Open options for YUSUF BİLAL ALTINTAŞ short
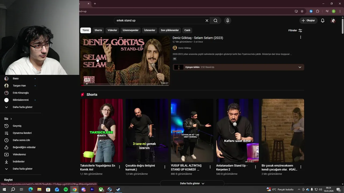Viewport: 344px width, 193px height. [x=210, y=167]
